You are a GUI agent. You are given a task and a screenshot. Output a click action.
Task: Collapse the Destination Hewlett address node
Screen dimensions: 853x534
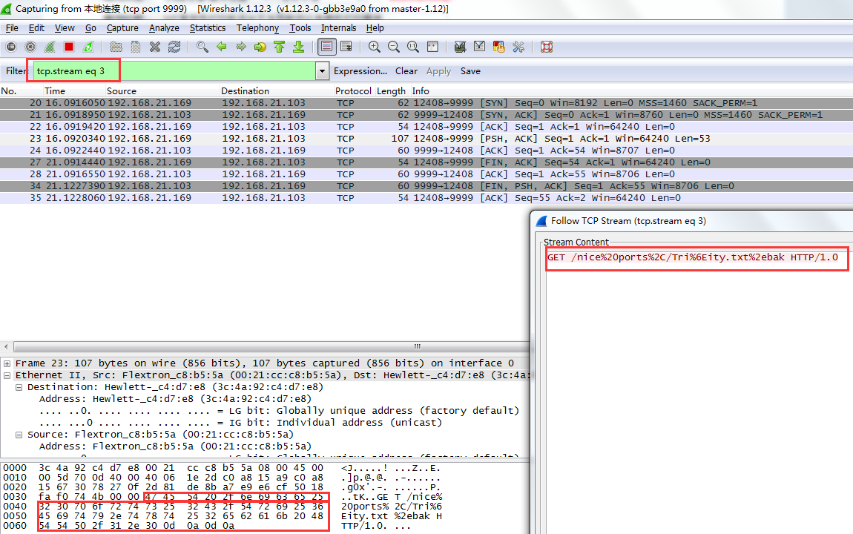point(19,388)
